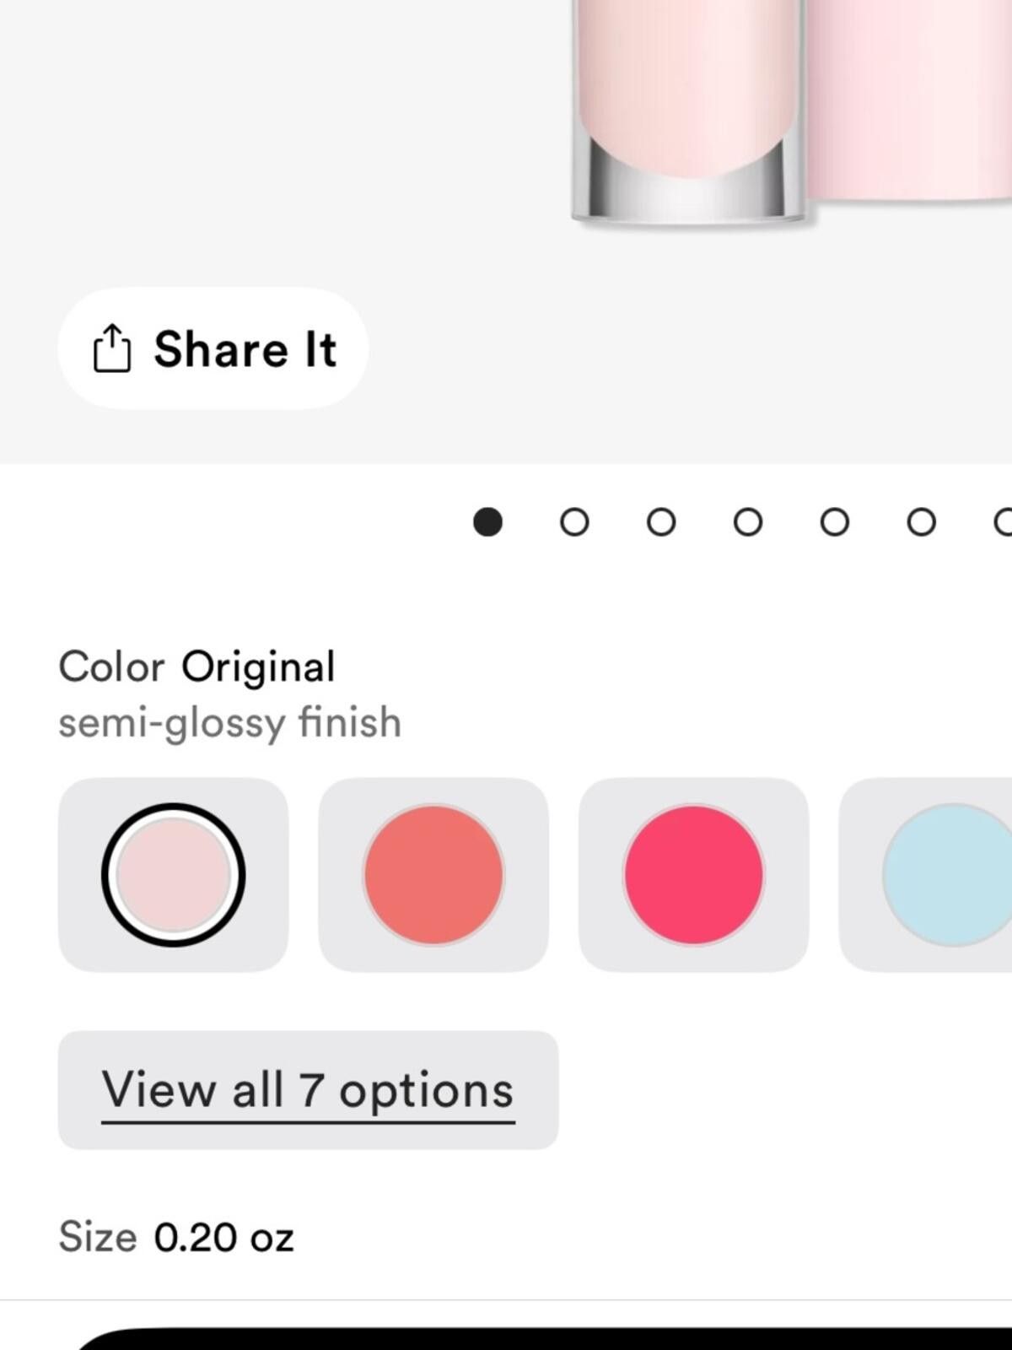This screenshot has height=1350, width=1012.
Task: Go to the first image dot
Action: [487, 522]
